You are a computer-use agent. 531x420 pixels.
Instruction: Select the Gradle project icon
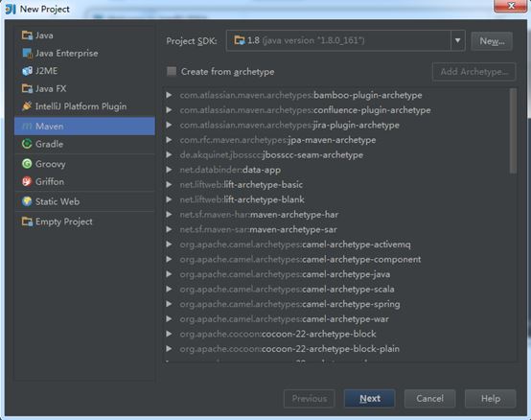pyautogui.click(x=27, y=144)
